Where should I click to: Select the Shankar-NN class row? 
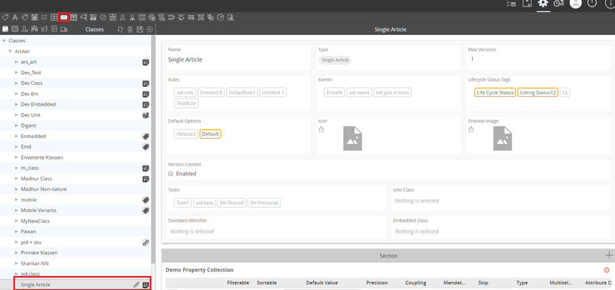[75, 263]
